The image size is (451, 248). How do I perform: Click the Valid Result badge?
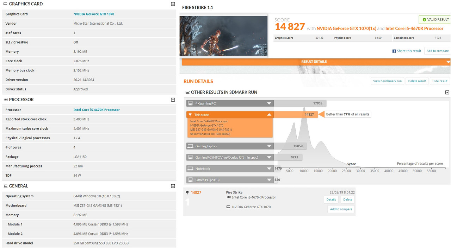[435, 20]
